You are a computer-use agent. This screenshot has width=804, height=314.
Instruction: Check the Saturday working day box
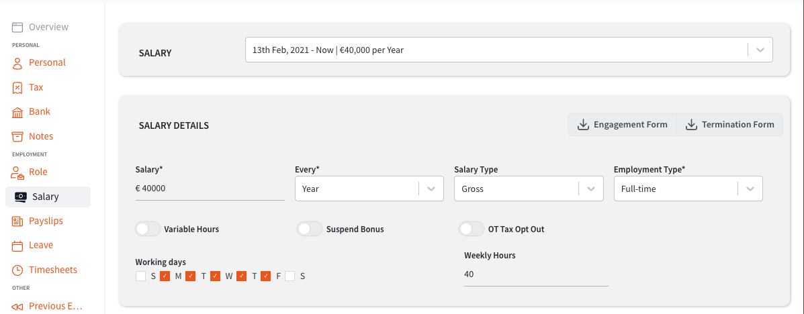point(290,276)
